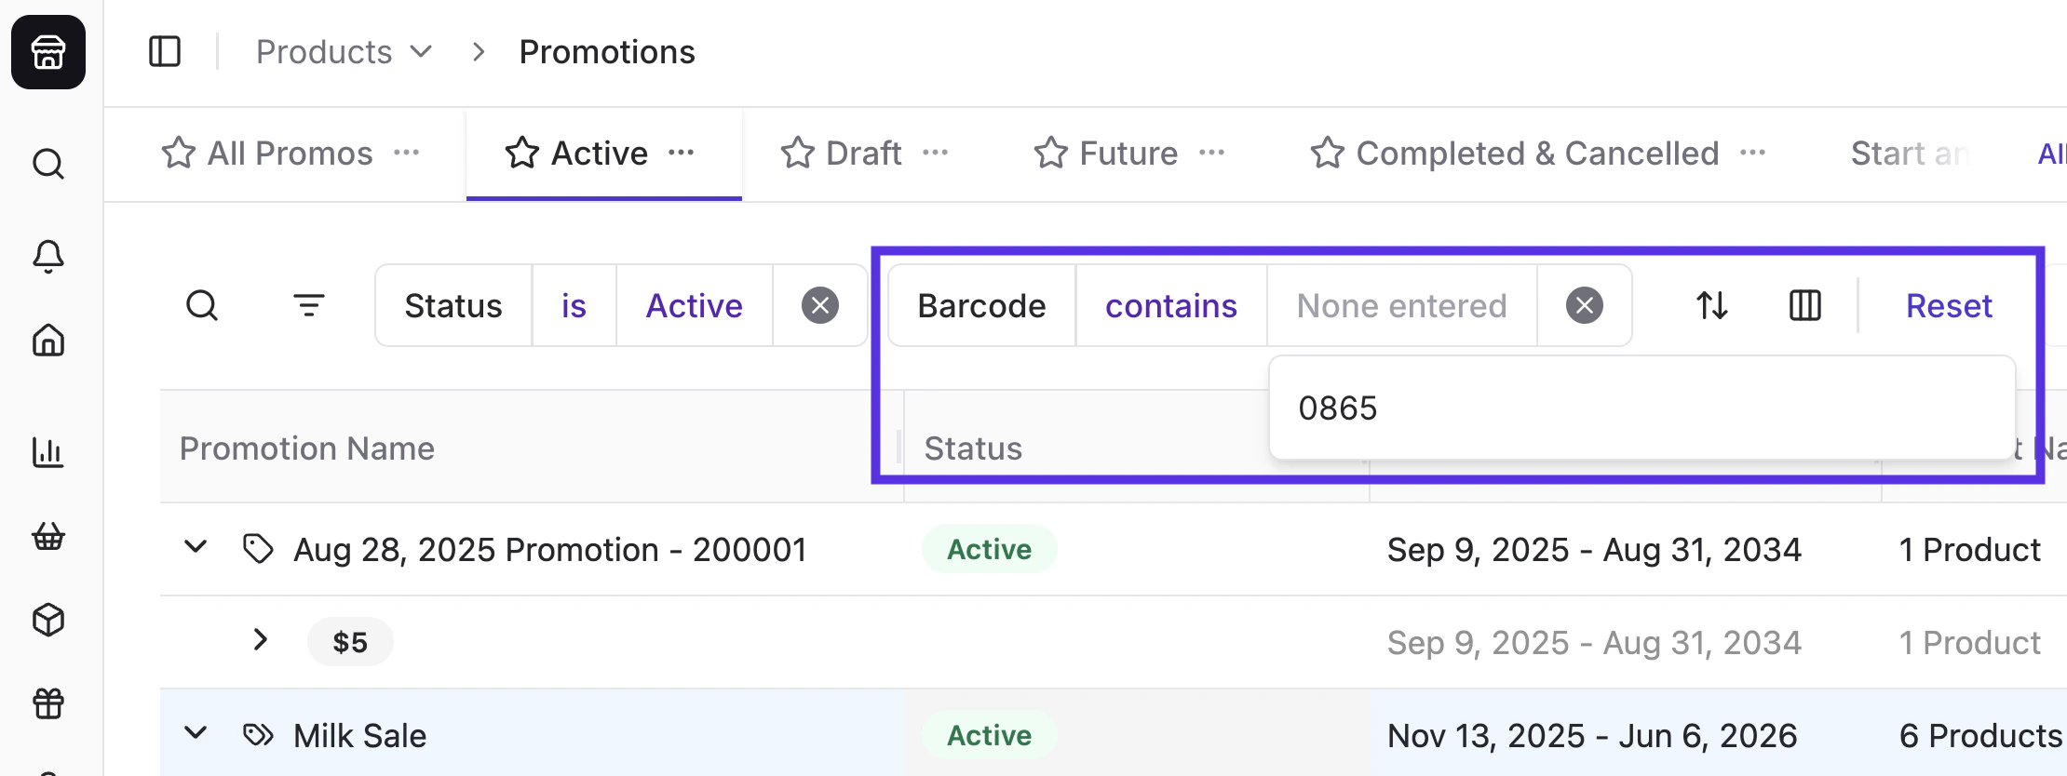Click the contains condition in the Barcode filter
This screenshot has height=776, width=2067.
coord(1171,305)
